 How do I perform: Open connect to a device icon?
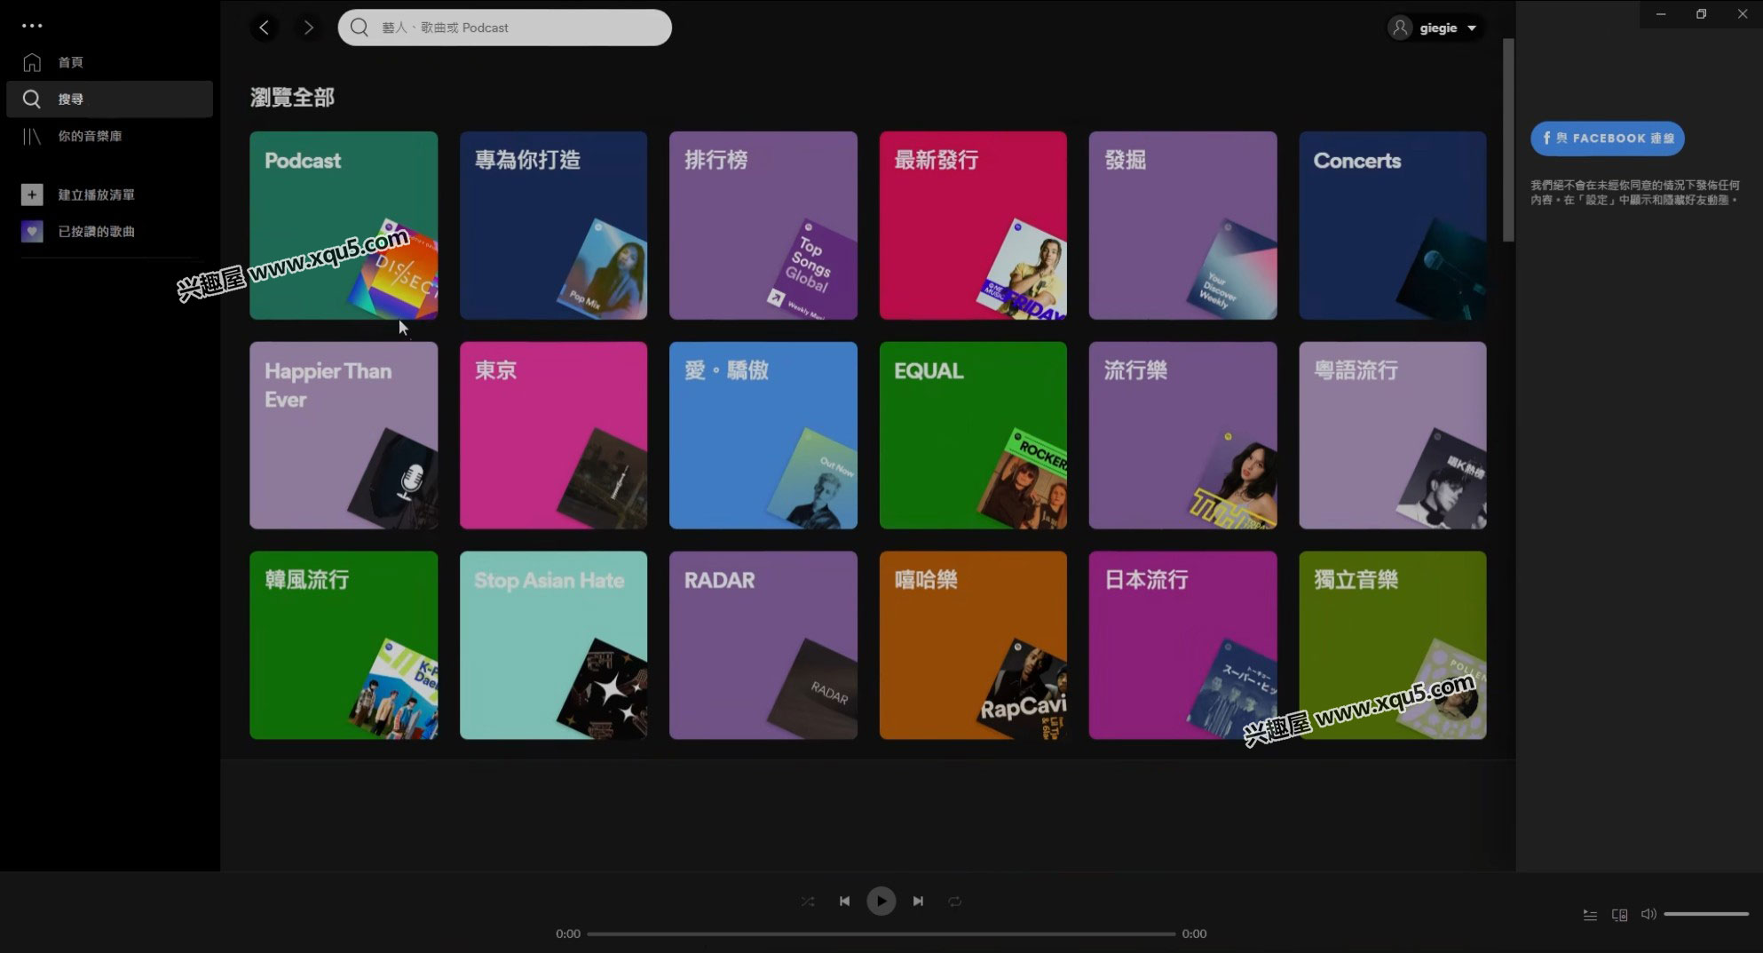click(1619, 915)
